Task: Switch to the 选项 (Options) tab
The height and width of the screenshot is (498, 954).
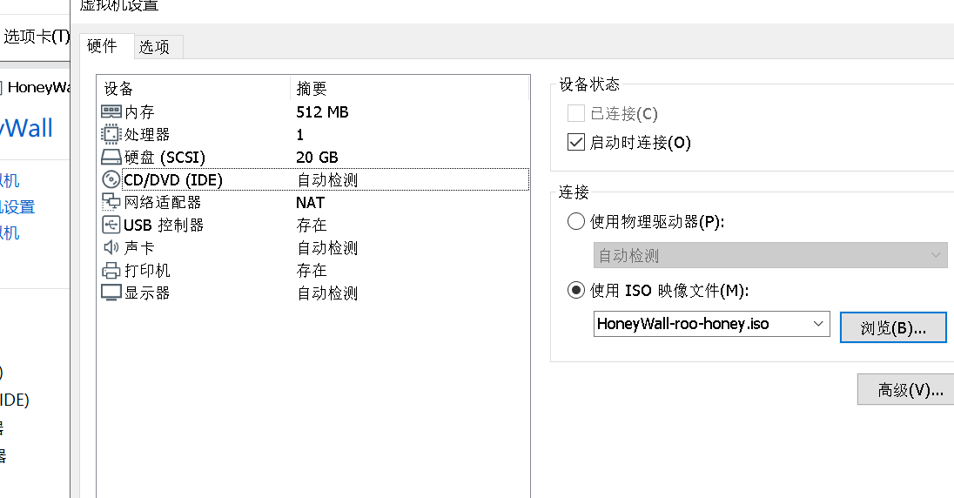Action: pos(155,47)
